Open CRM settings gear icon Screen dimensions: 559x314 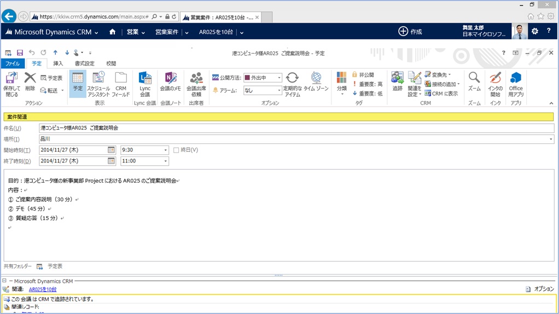coord(535,31)
